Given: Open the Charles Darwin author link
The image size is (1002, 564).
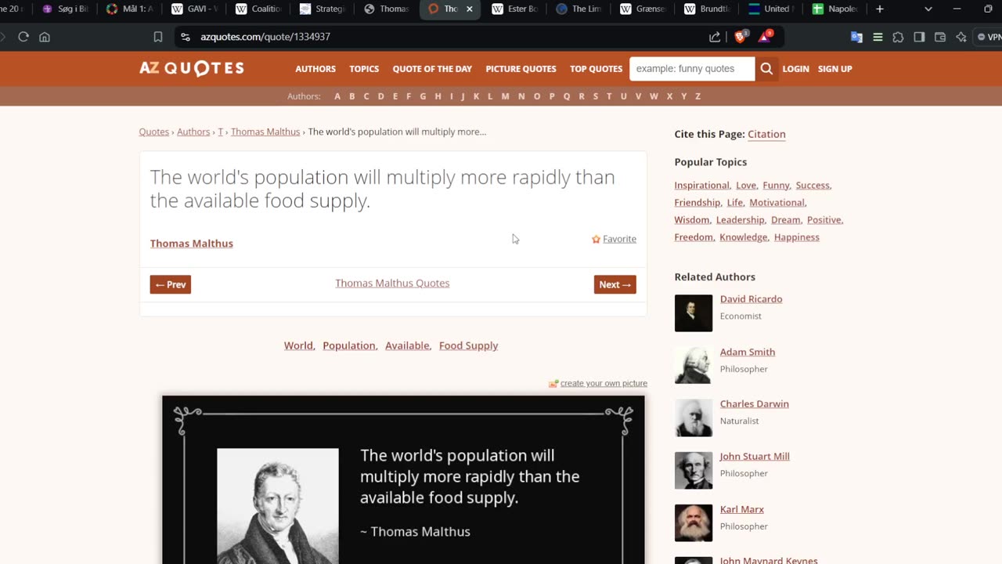Looking at the screenshot, I should click(x=754, y=404).
